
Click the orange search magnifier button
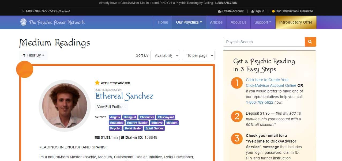click(x=310, y=42)
